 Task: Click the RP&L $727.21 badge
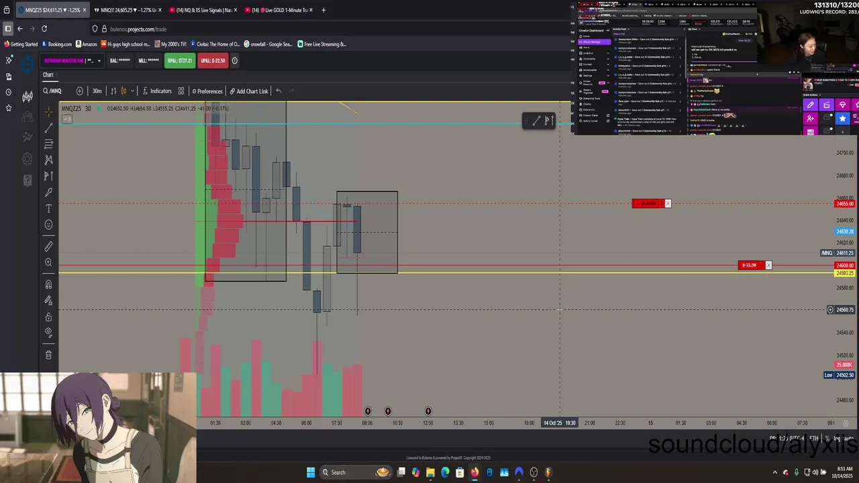pyautogui.click(x=179, y=60)
